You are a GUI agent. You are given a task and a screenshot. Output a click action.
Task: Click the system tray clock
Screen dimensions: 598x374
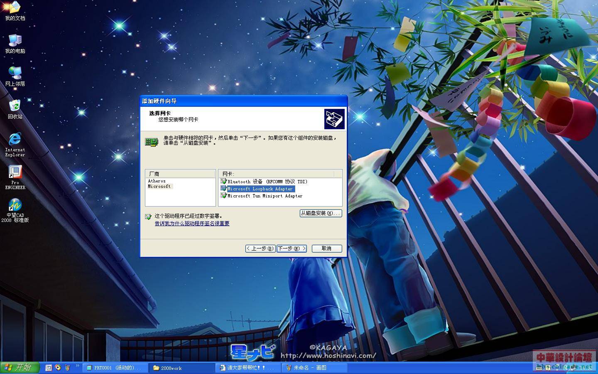[x=586, y=368]
